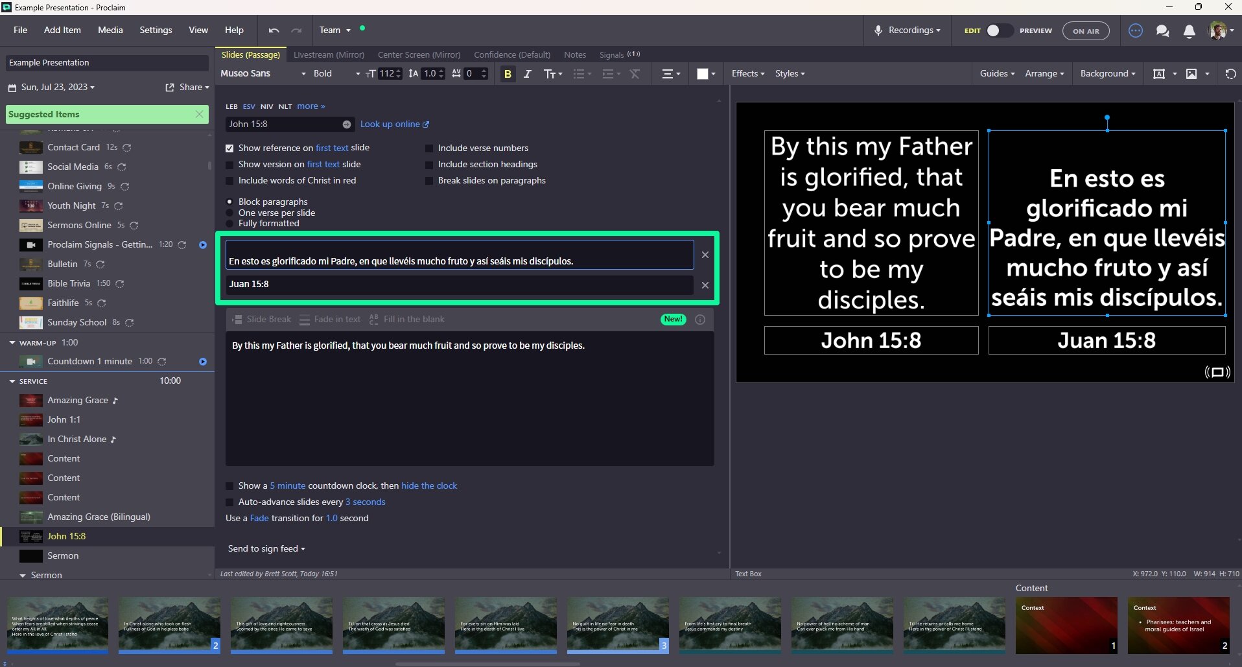Click the Bold formatting icon
1242x667 pixels.
(508, 74)
